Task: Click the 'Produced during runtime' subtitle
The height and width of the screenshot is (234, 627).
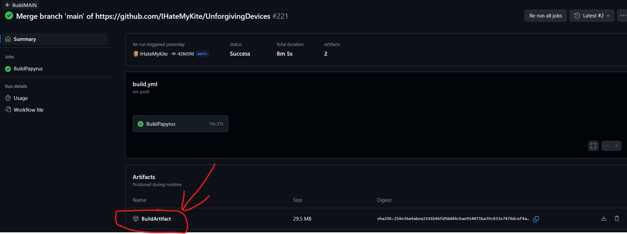Action: click(x=157, y=185)
